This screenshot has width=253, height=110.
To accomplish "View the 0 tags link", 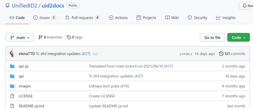I will (75, 37).
